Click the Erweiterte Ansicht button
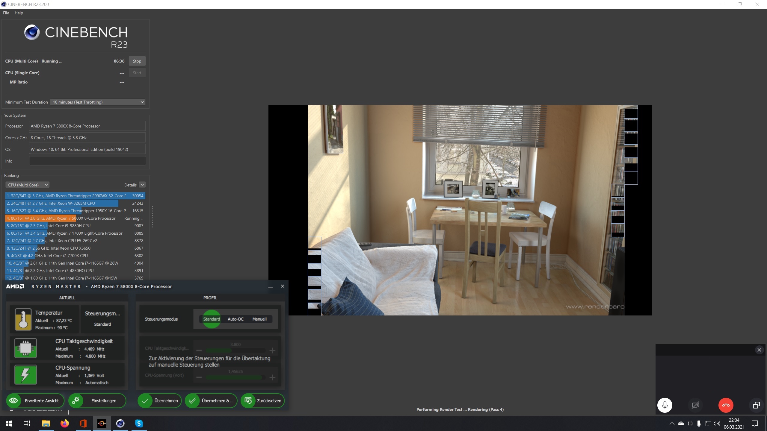The image size is (767, 431). coord(34,400)
